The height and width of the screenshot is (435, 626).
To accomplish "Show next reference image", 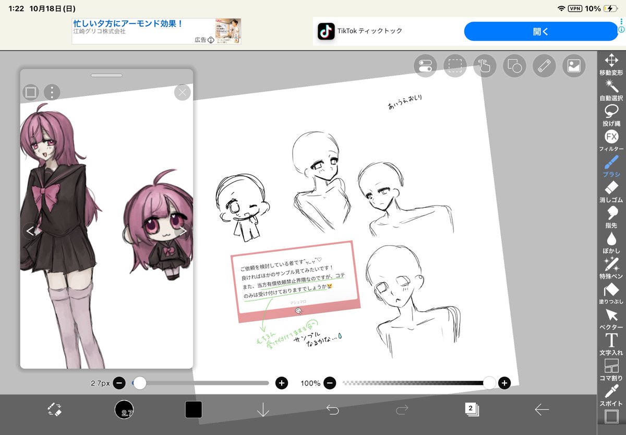I will click(183, 231).
